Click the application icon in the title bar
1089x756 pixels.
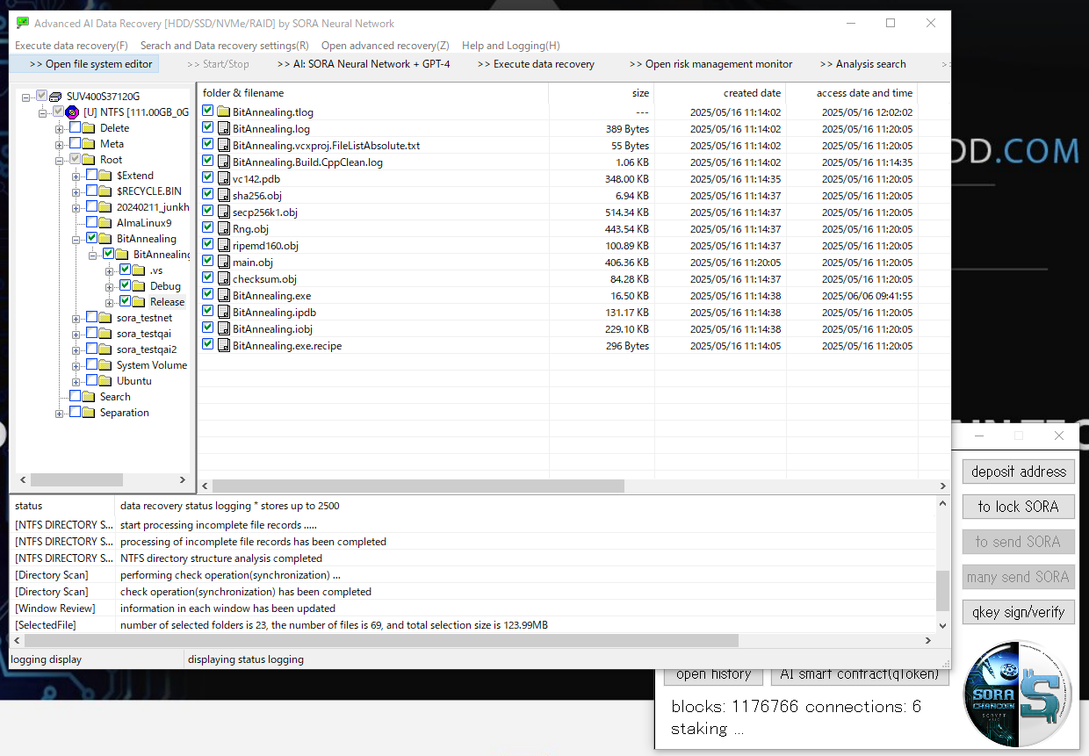click(22, 23)
